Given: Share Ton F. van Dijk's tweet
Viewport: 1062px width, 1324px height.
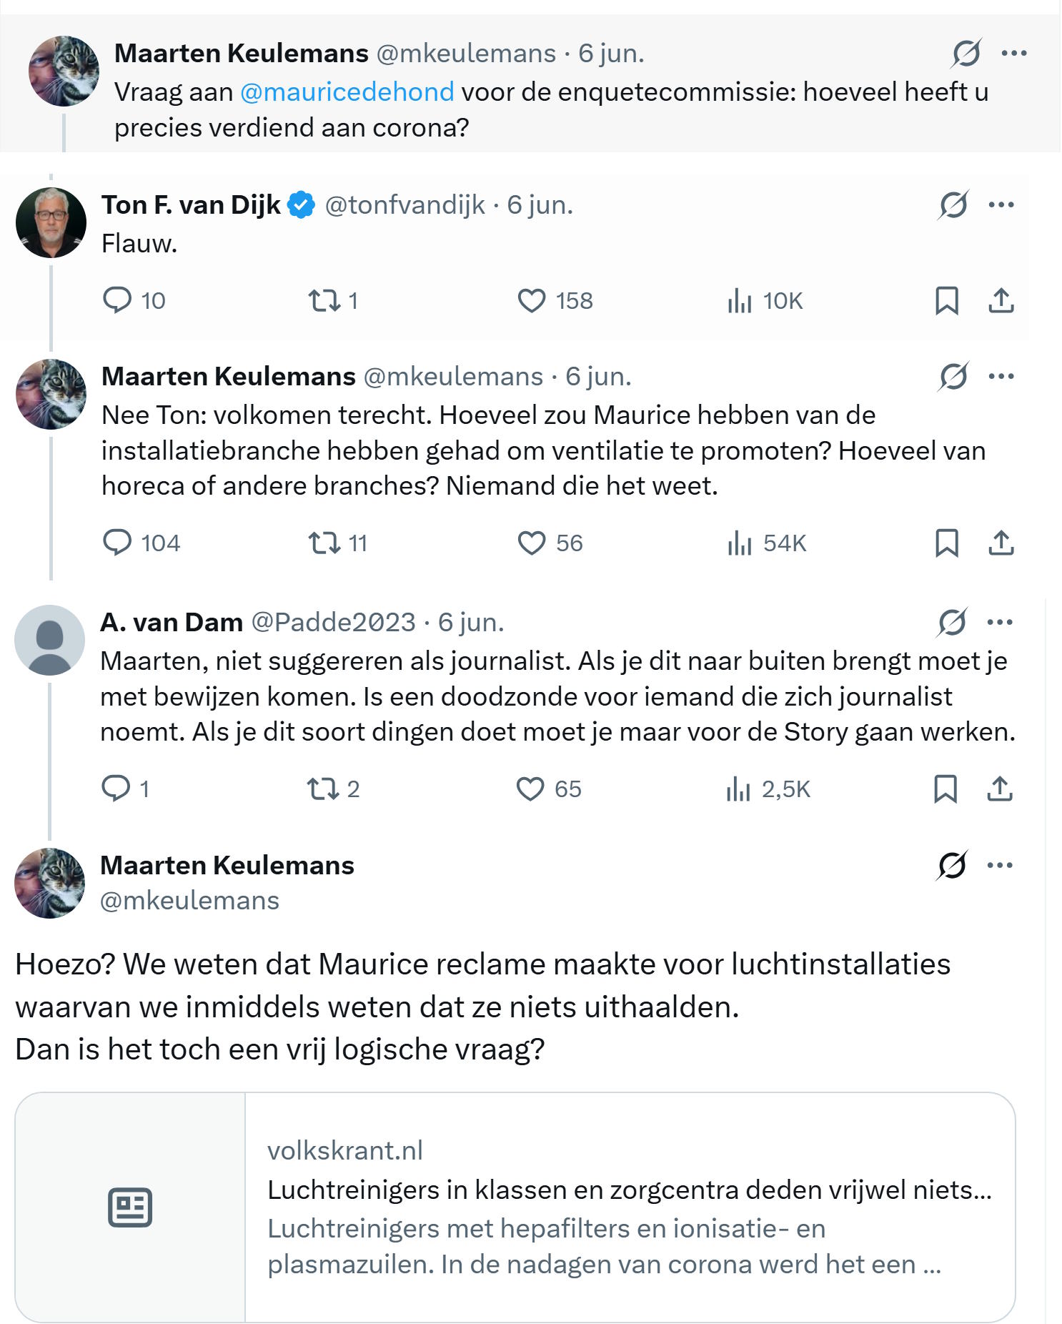Looking at the screenshot, I should pos(1001,300).
